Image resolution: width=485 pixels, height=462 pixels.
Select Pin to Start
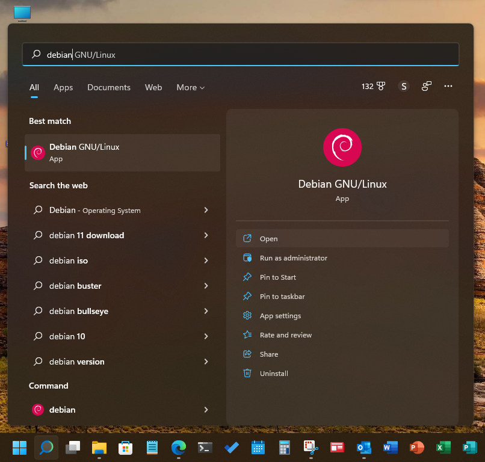tap(342, 277)
